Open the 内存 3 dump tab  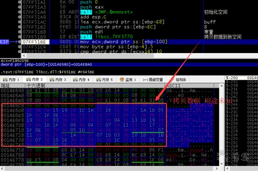click(58, 80)
